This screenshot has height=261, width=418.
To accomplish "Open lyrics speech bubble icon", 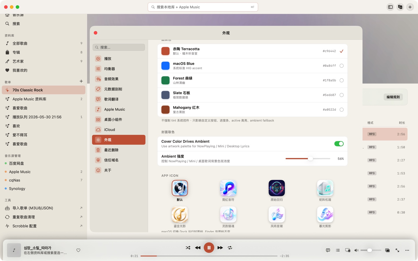I will point(328,250).
